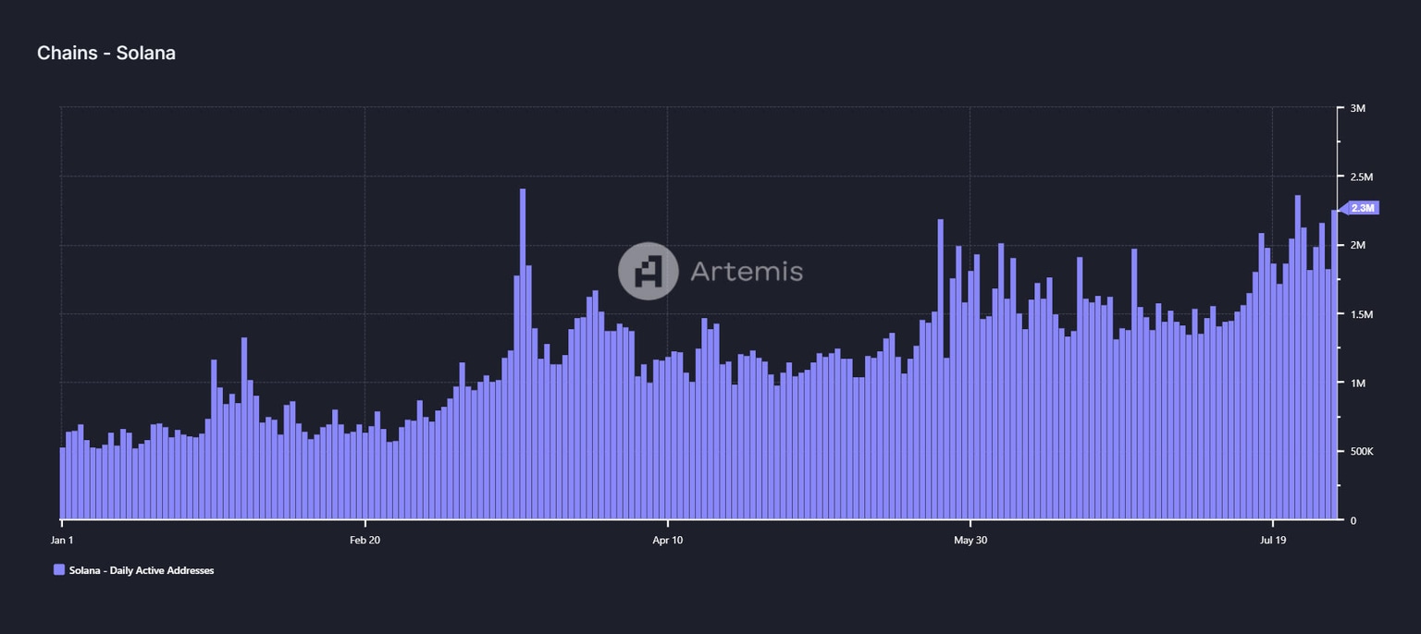Click the Solana legend color swatch
The height and width of the screenshot is (634, 1421).
[59, 570]
